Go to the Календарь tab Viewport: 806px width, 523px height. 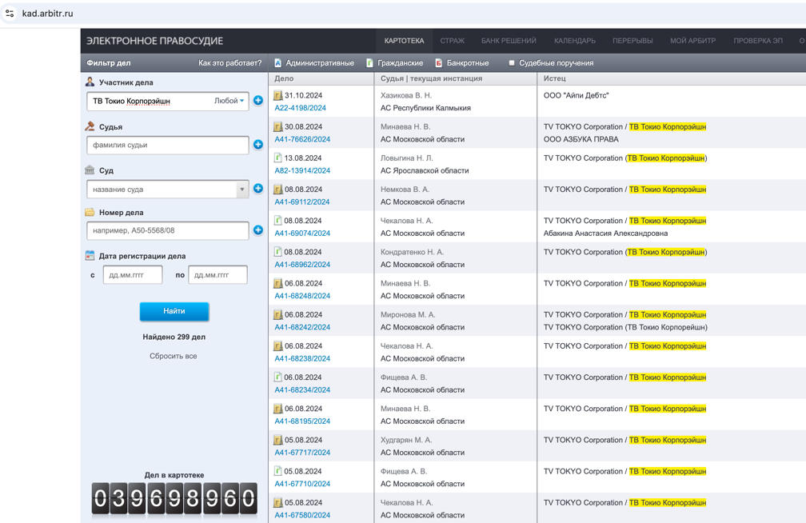575,41
